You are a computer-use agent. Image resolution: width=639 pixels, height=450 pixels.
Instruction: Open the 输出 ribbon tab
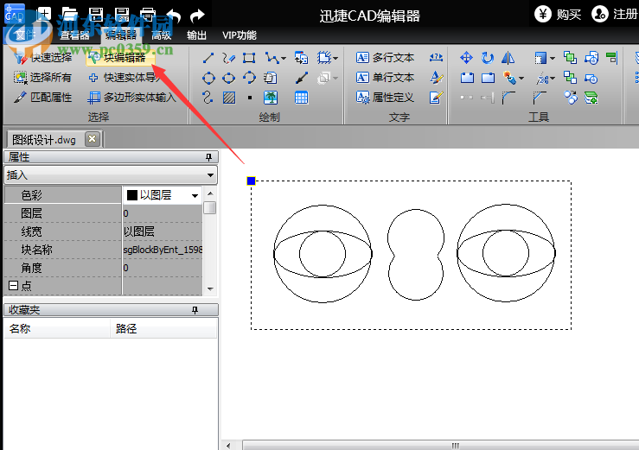(196, 35)
